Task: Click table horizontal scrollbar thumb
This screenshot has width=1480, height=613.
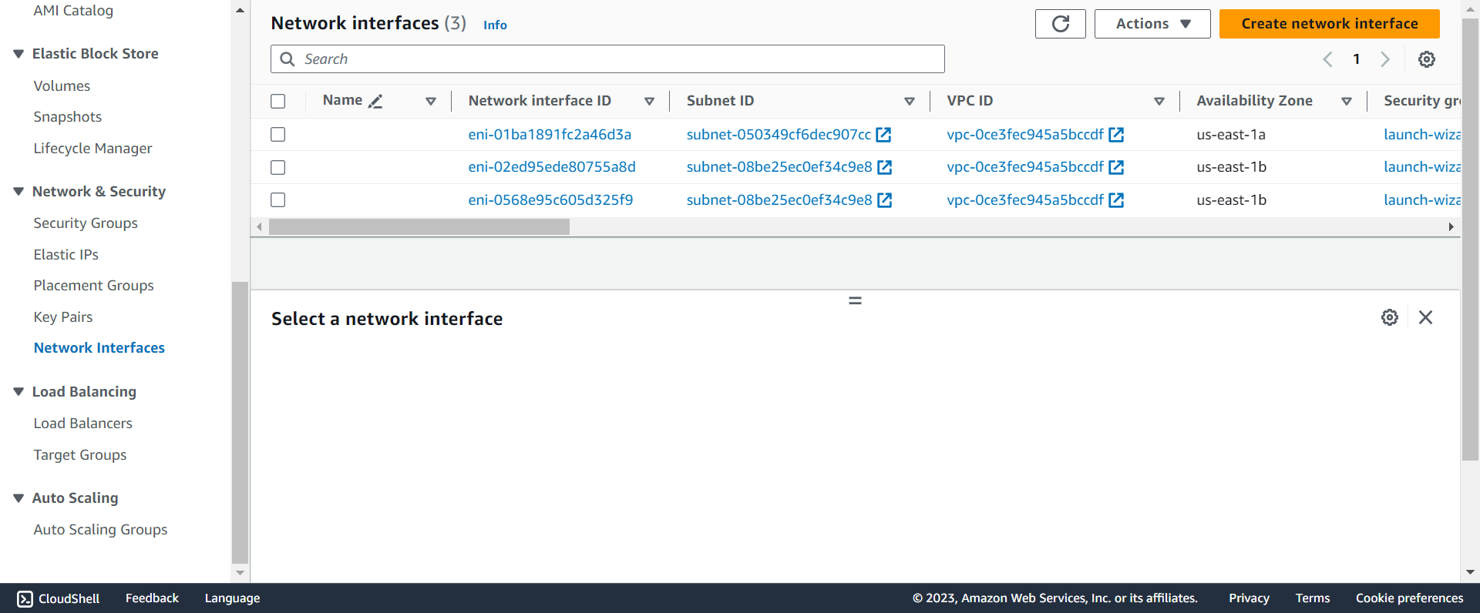Action: pyautogui.click(x=419, y=227)
